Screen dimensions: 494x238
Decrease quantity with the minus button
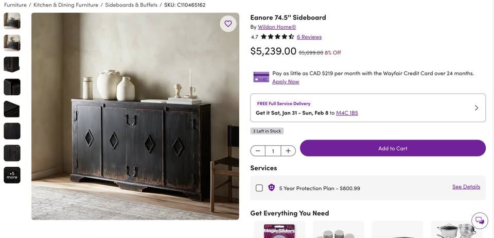[x=258, y=151]
